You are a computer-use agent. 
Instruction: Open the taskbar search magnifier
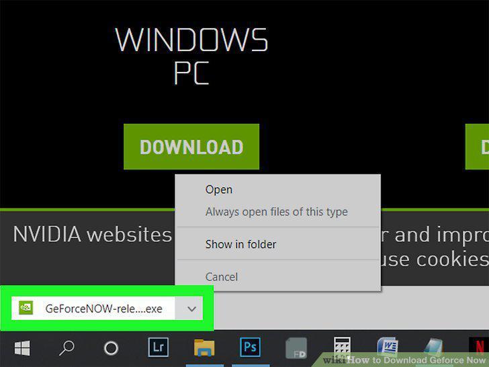pos(66,348)
